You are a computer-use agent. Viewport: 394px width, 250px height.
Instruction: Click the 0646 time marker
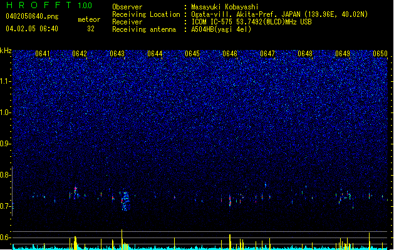pos(230,54)
